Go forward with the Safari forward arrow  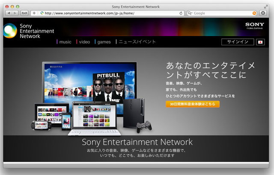(x=15, y=13)
